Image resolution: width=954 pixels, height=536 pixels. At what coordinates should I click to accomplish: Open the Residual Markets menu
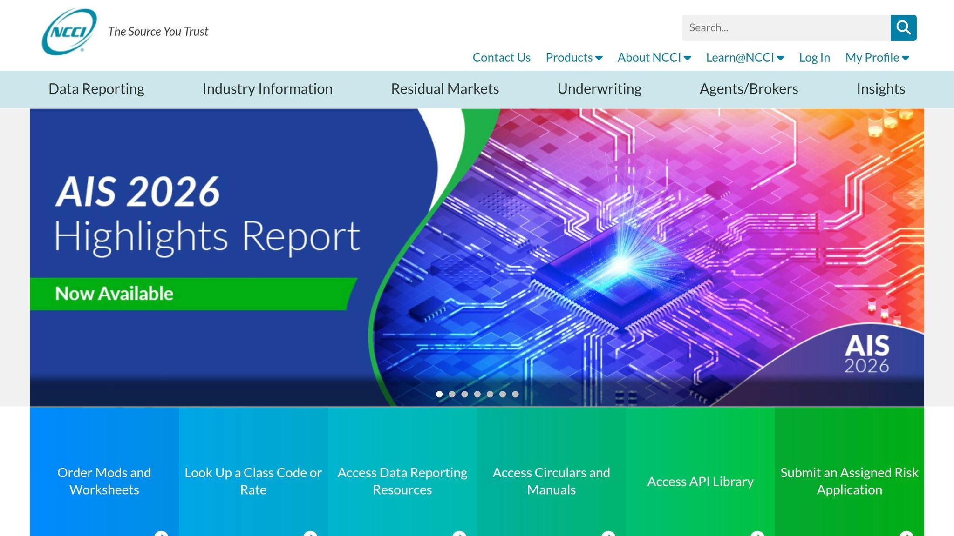tap(445, 89)
